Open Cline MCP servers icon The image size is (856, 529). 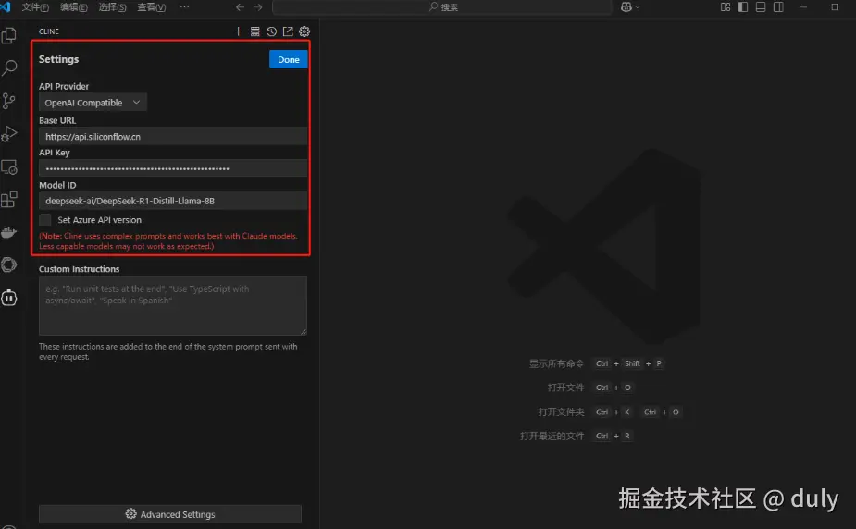(x=254, y=31)
